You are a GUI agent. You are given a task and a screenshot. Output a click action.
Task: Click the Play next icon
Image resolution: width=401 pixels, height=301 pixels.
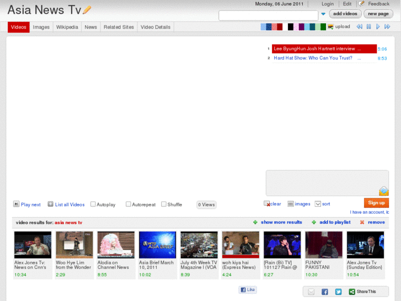point(16,204)
